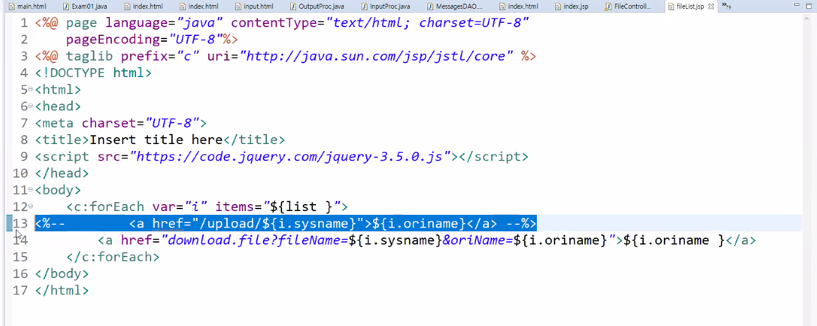Show the hidden editors overflow list
This screenshot has height=326, width=817.
(x=727, y=6)
